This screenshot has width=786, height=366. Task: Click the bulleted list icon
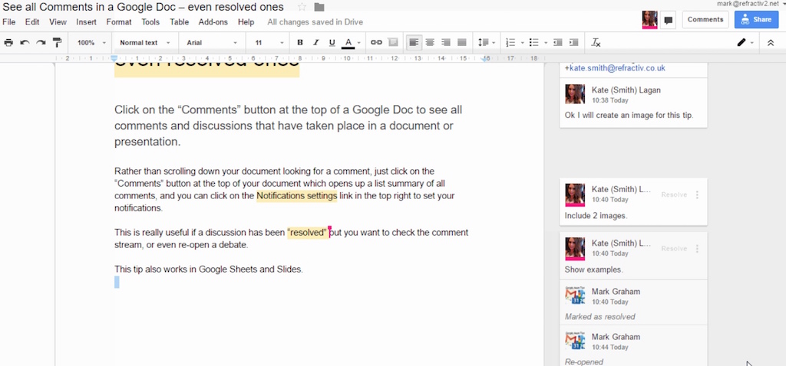tap(534, 43)
